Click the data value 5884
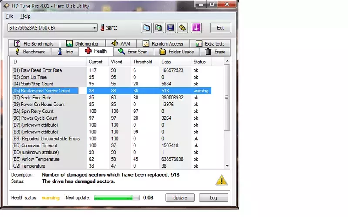This screenshot has height=217, width=348. (x=166, y=84)
